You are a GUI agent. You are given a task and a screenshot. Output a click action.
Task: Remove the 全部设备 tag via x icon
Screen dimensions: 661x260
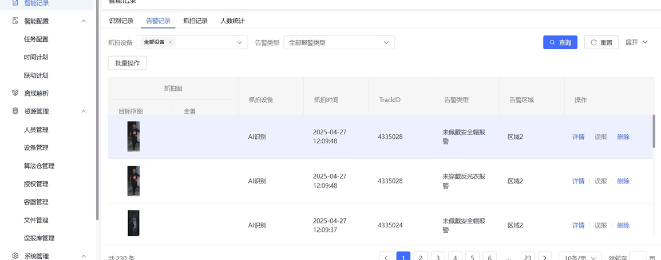click(171, 42)
